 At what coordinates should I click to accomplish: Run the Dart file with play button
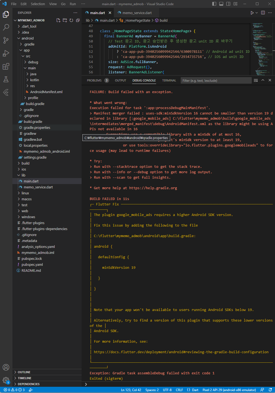pos(252,13)
